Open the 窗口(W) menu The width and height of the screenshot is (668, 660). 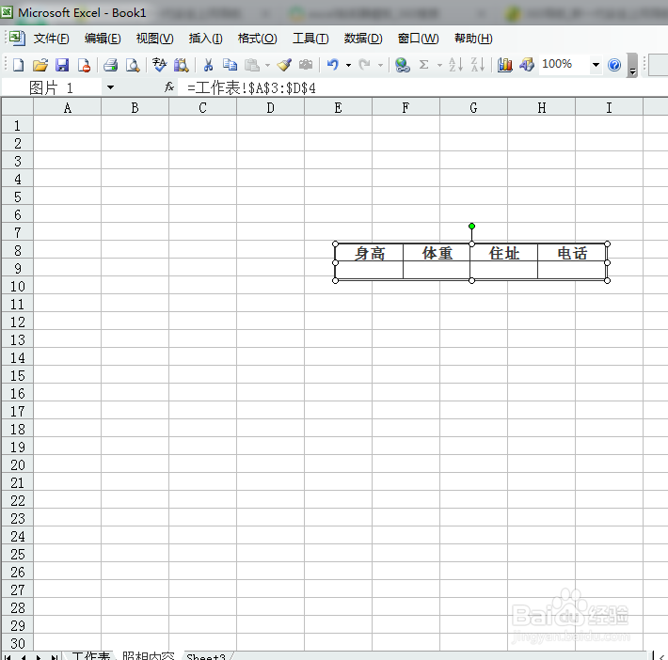pos(418,39)
